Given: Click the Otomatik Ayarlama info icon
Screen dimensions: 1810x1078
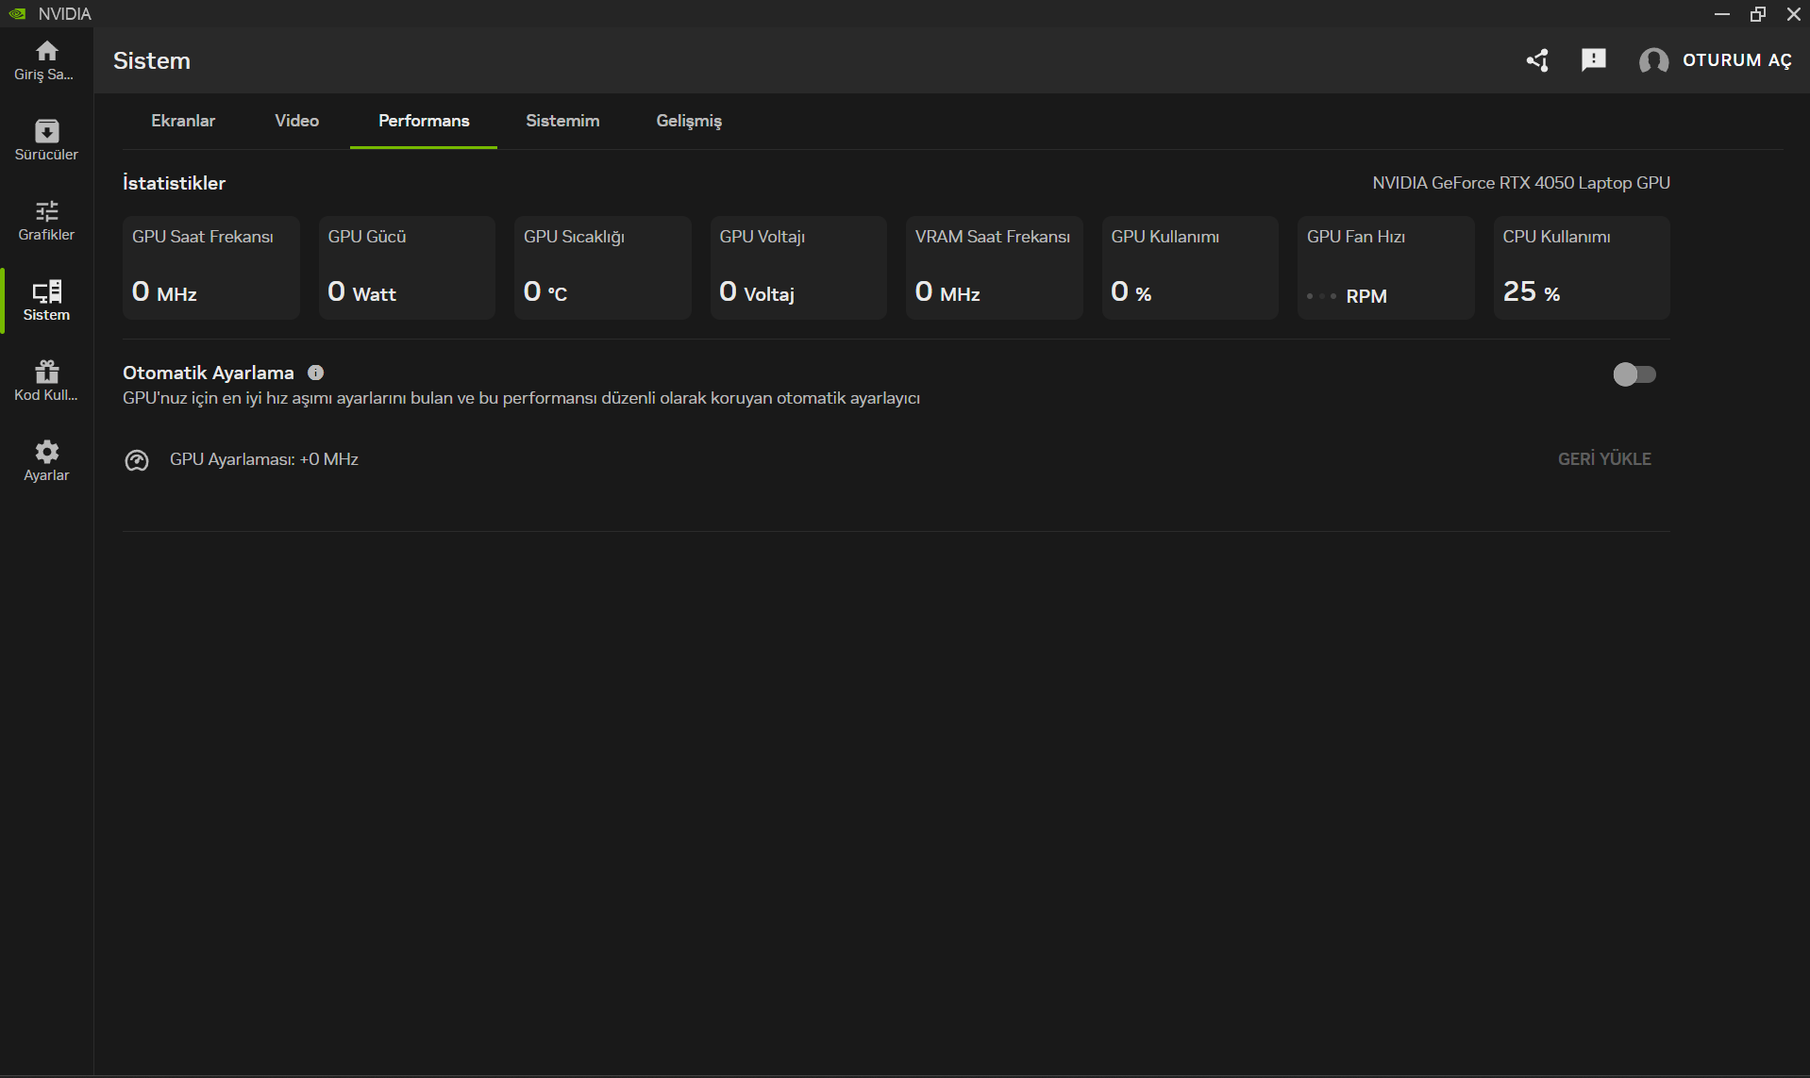Looking at the screenshot, I should 316,373.
